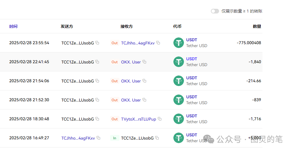
Task: Click the Out tag in the 23:55:54 row
Action: 115,43
